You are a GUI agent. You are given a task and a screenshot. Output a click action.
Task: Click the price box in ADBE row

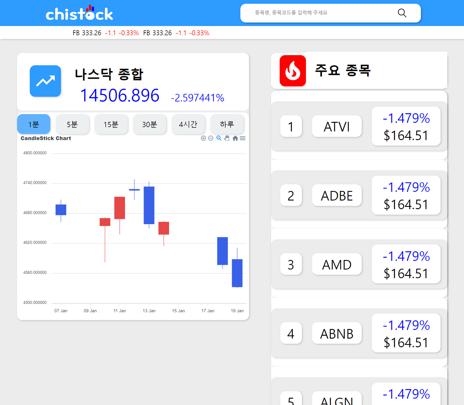pos(406,195)
